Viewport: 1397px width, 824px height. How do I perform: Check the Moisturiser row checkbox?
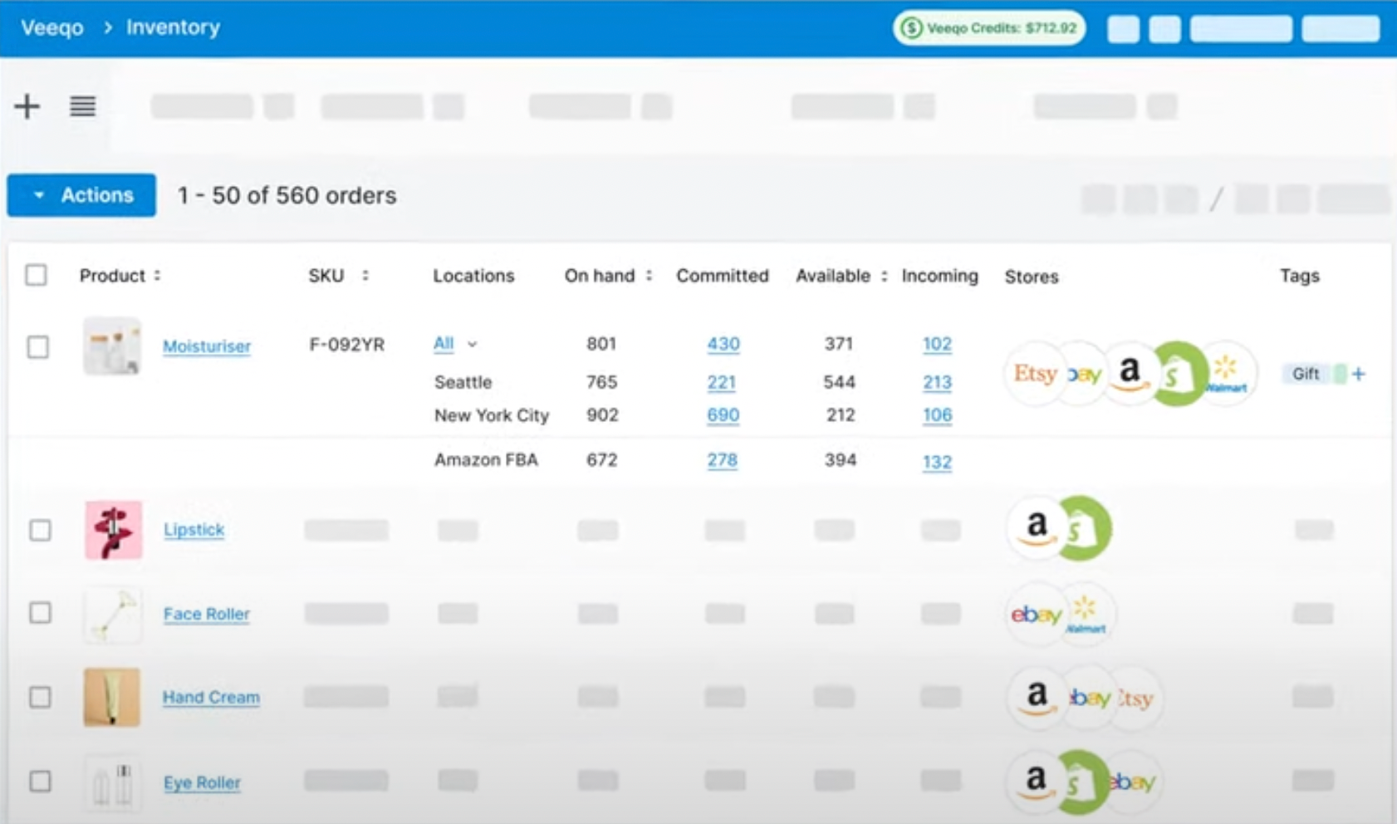click(x=37, y=346)
